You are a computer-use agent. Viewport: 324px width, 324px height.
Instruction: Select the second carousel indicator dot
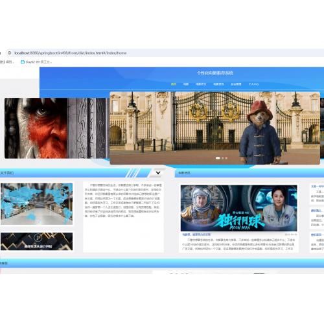pyautogui.click(x=223, y=158)
